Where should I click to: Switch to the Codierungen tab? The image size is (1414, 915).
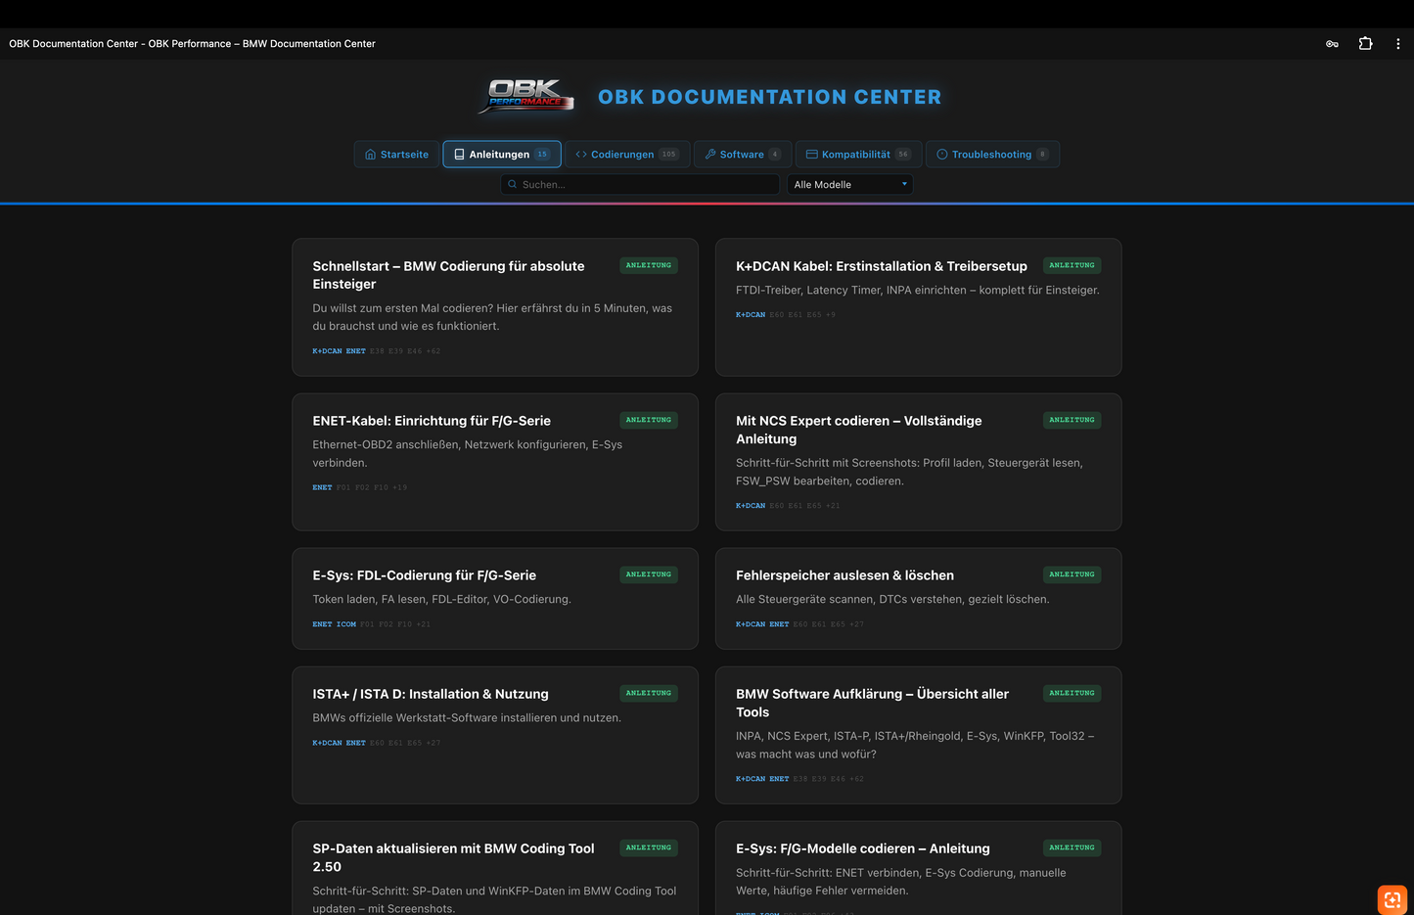[627, 155]
